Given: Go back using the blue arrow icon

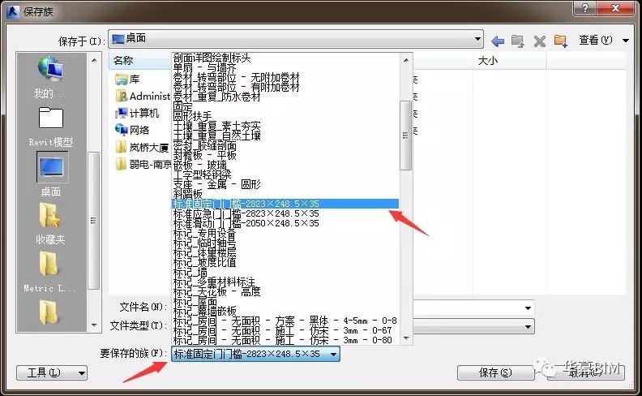Looking at the screenshot, I should 498,41.
